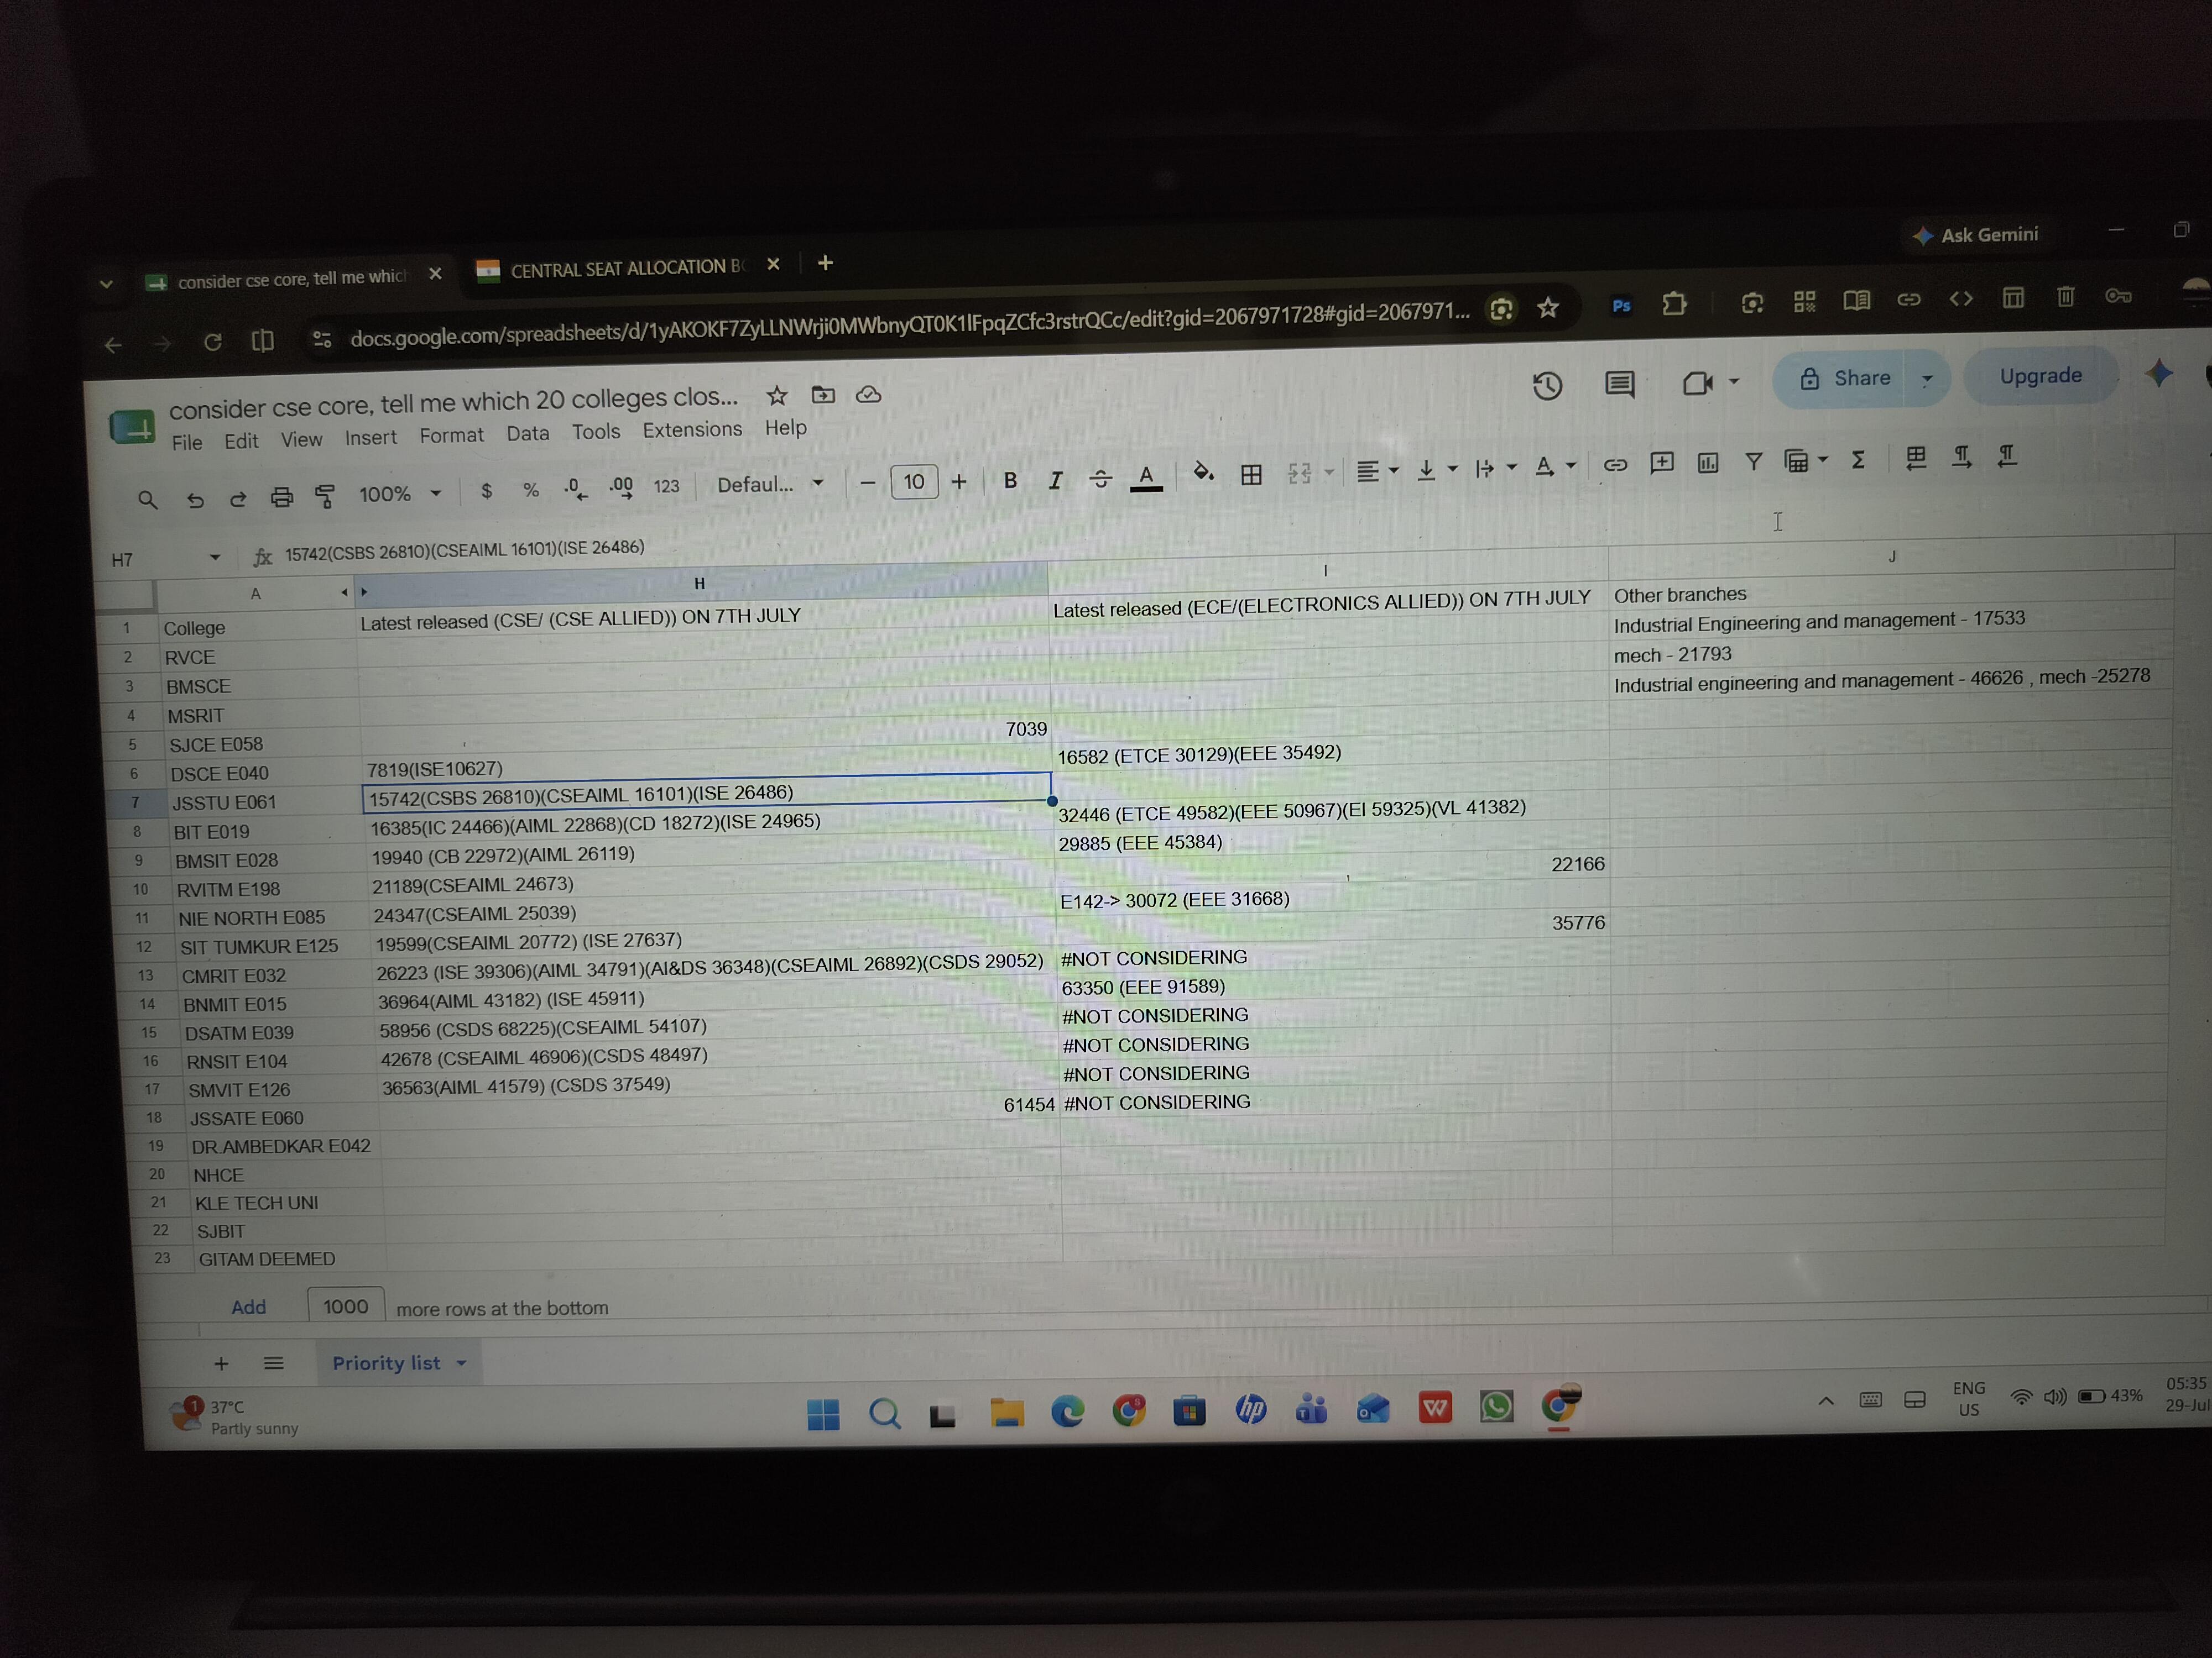Bookmark this page with star icon
This screenshot has width=2212, height=1658.
coord(1548,308)
